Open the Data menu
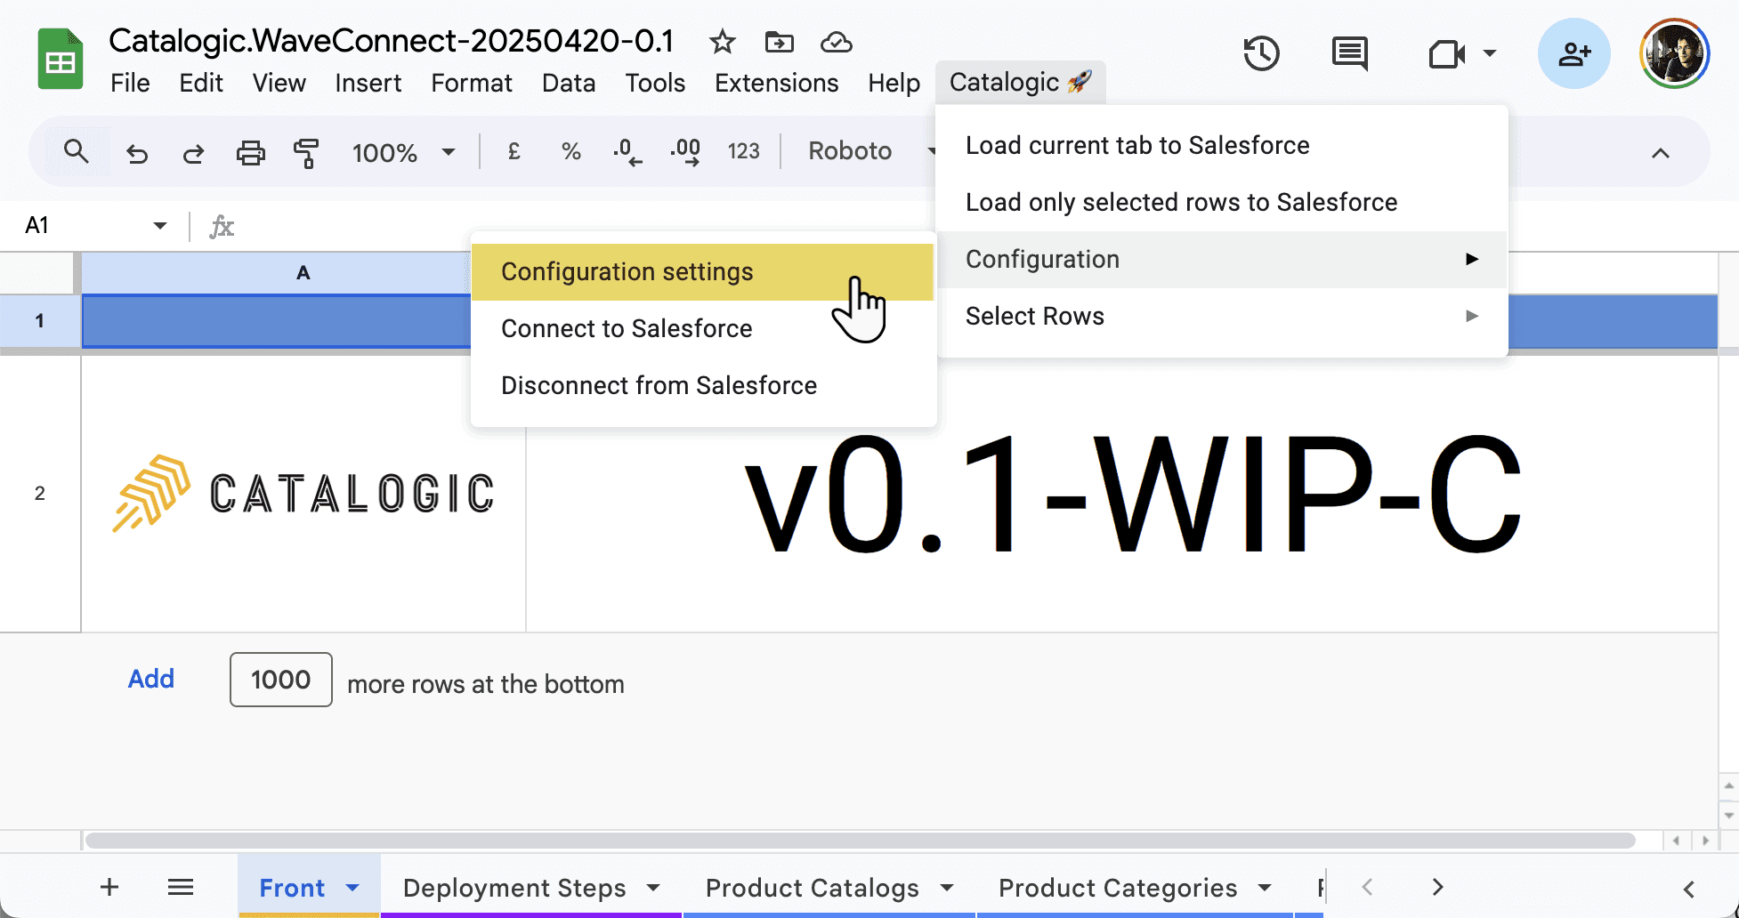The height and width of the screenshot is (918, 1739). coord(569,83)
